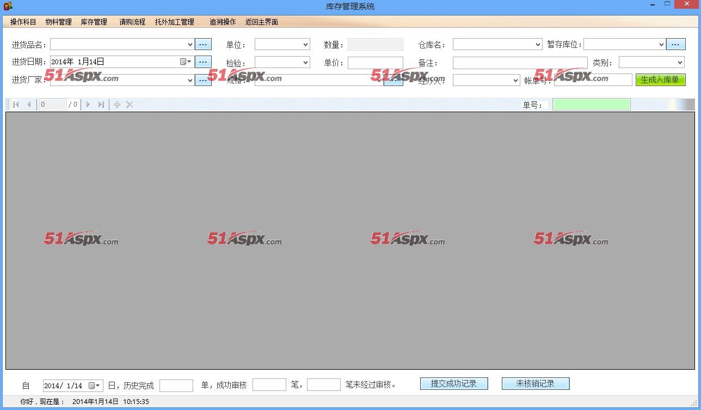Screen dimensions: 701x410
Task: Go to first record in navigator
Action: [x=16, y=105]
